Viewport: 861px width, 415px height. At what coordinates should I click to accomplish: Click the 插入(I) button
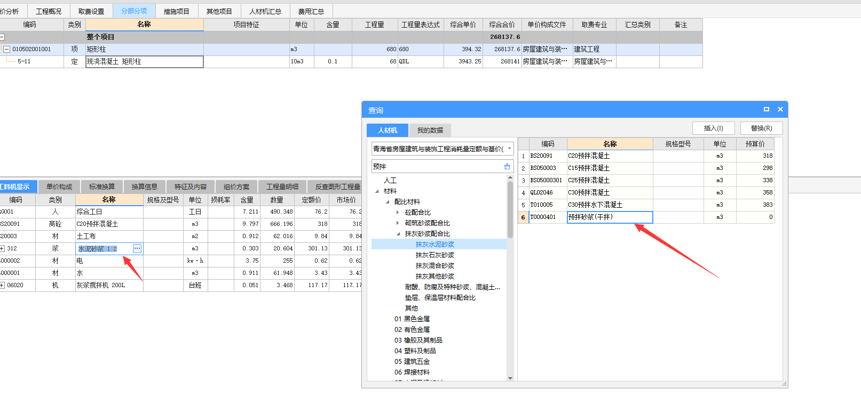tap(713, 128)
